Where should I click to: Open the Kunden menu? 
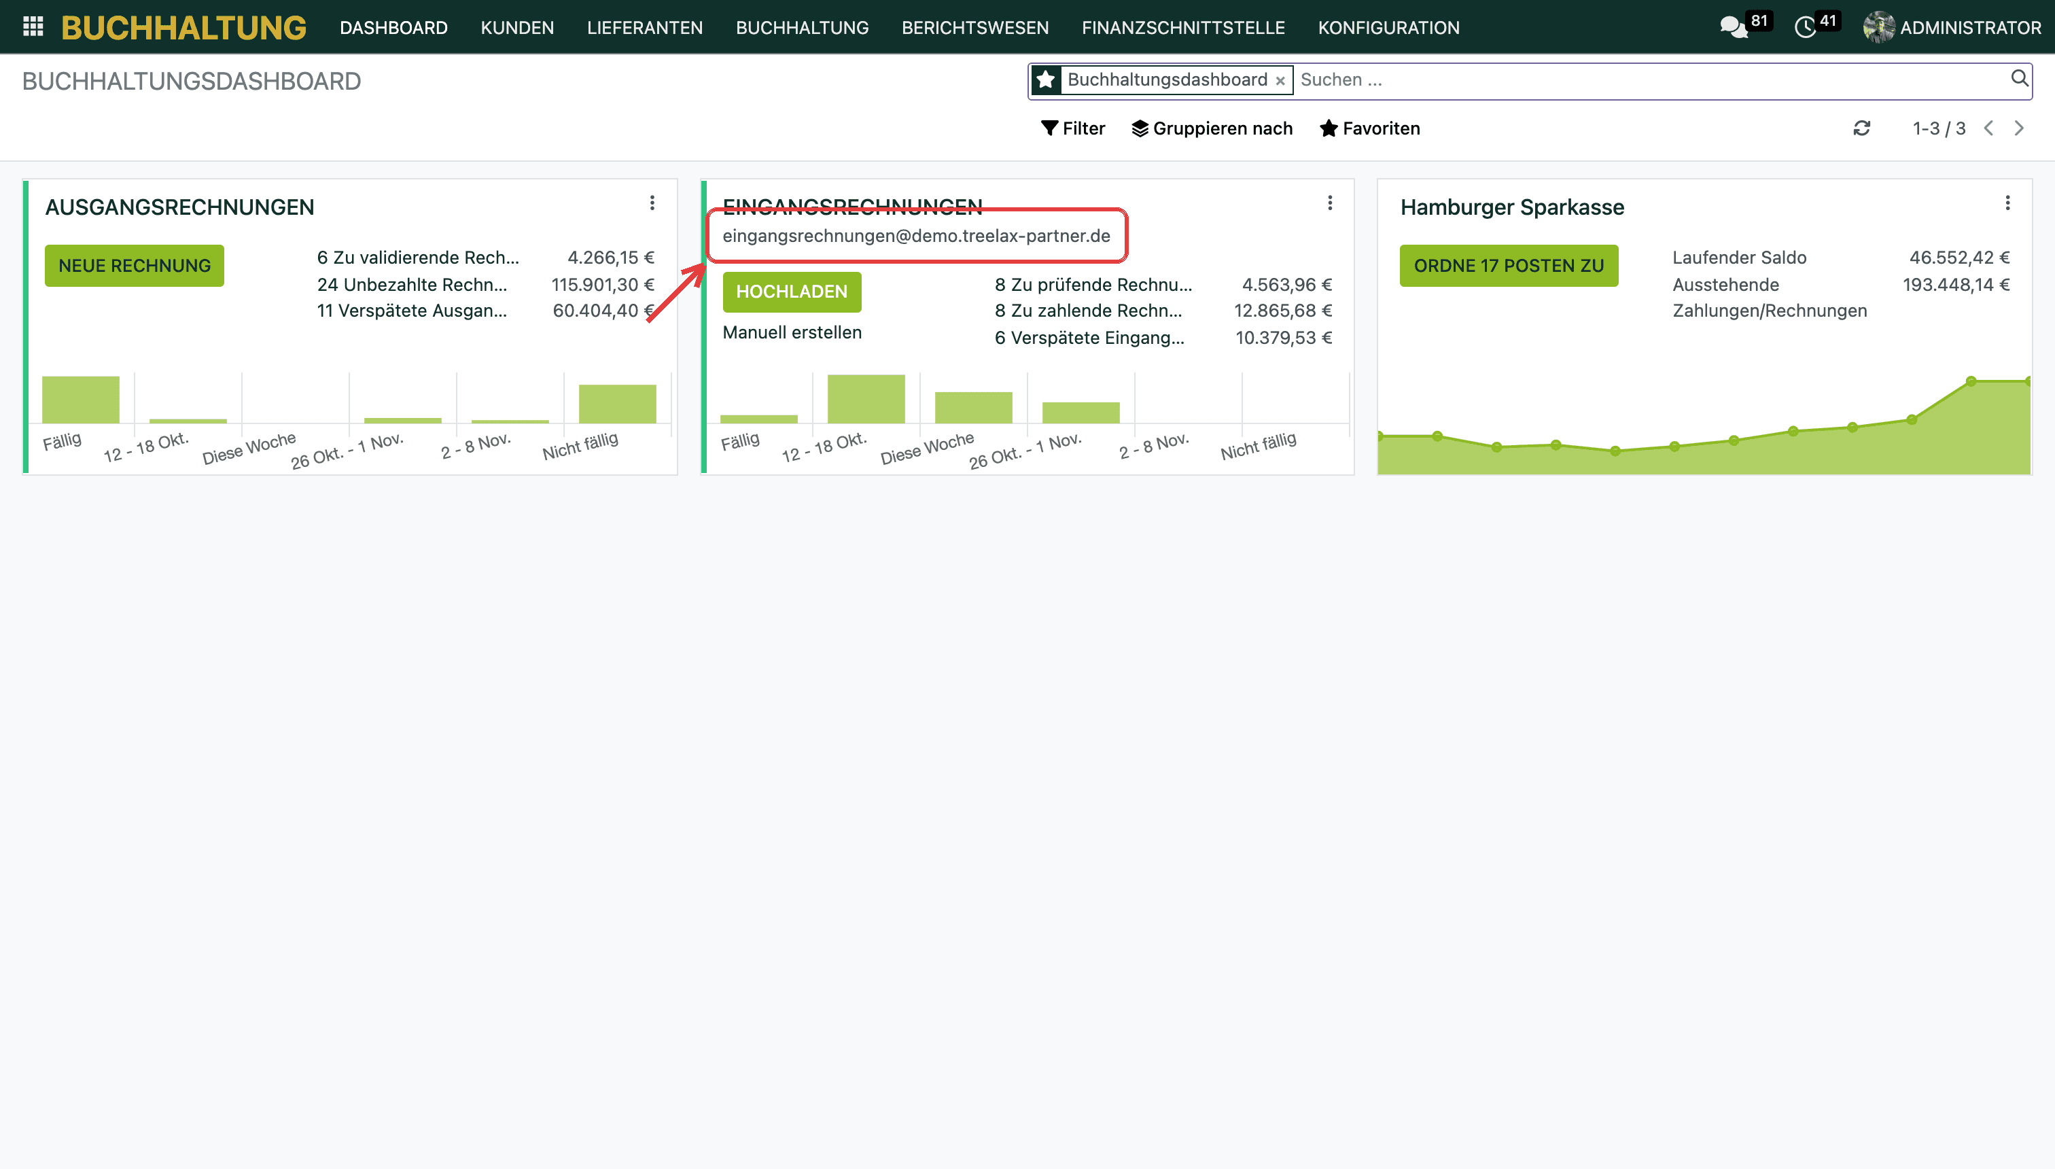point(517,27)
